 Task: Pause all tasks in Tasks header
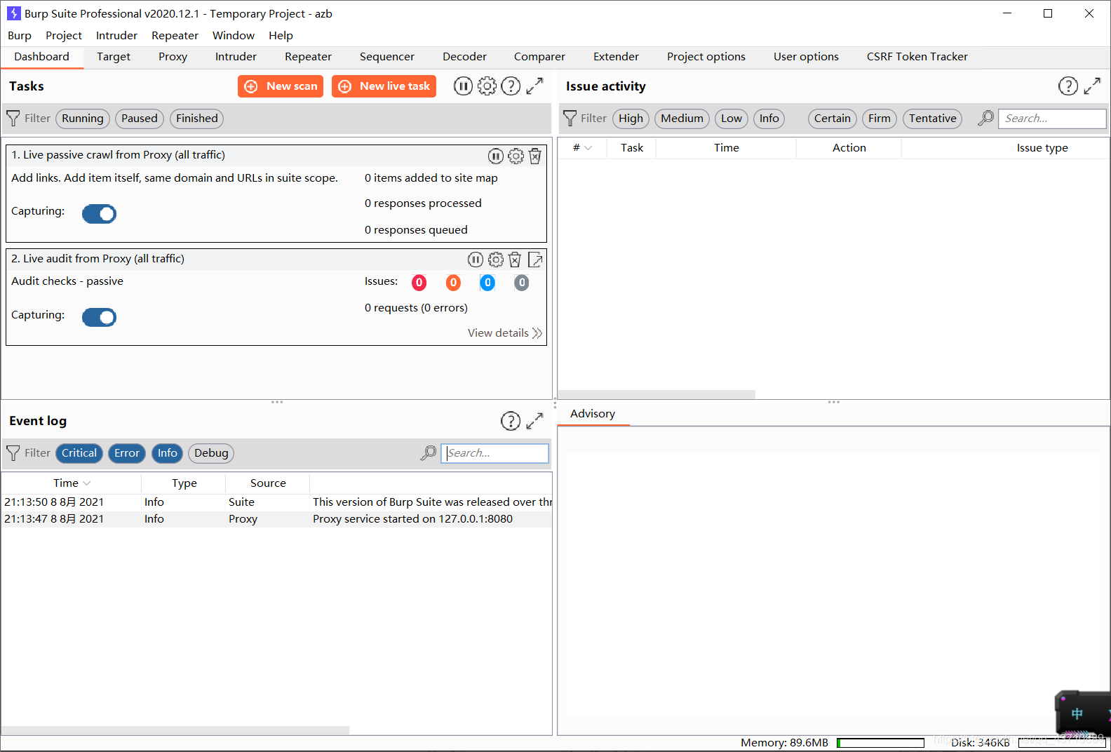click(463, 86)
